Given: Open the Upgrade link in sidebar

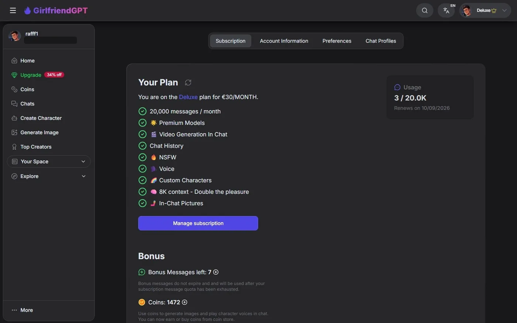Looking at the screenshot, I should (x=31, y=75).
